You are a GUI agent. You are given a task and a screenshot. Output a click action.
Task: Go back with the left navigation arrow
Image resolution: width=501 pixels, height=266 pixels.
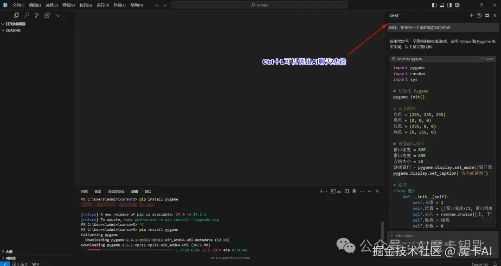(x=157, y=5)
